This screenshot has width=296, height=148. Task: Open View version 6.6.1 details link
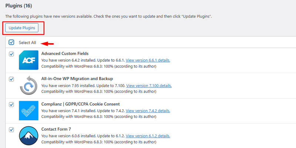(148, 60)
